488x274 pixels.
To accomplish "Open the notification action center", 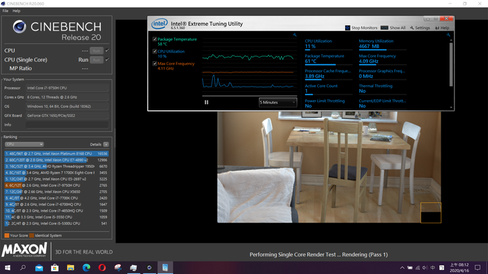I will coord(478,267).
